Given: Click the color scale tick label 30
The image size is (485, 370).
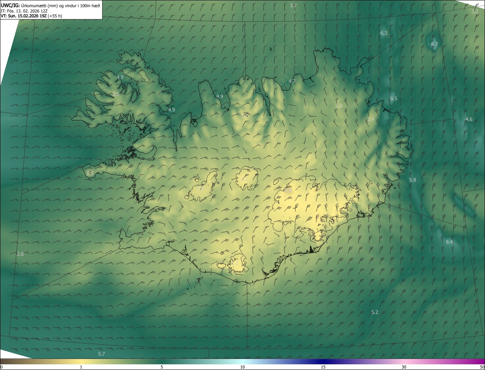Looking at the screenshot, I should pyautogui.click(x=404, y=367).
